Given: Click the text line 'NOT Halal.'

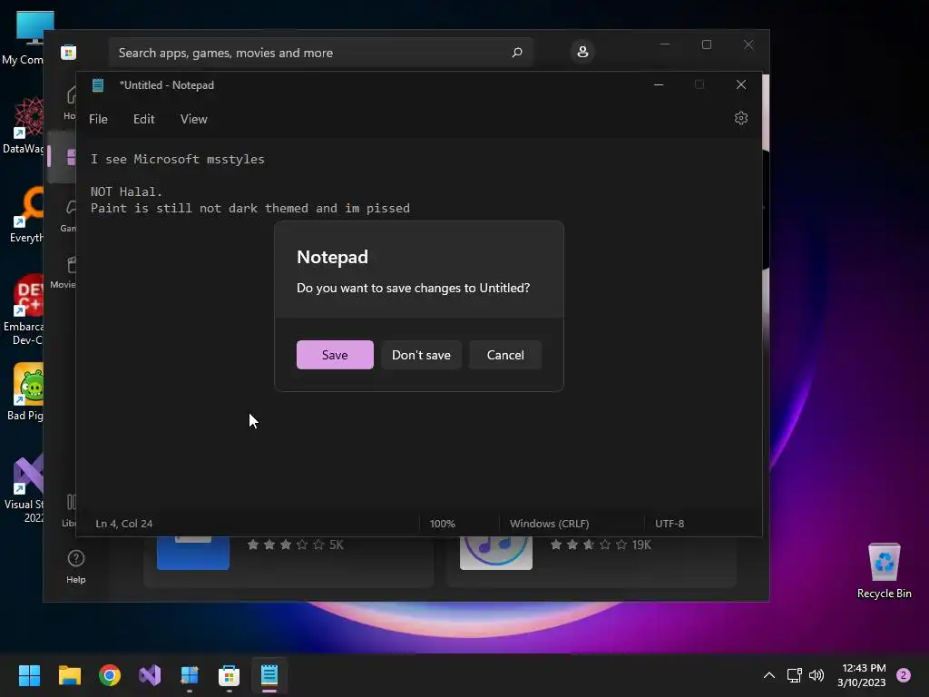Looking at the screenshot, I should point(126,192).
